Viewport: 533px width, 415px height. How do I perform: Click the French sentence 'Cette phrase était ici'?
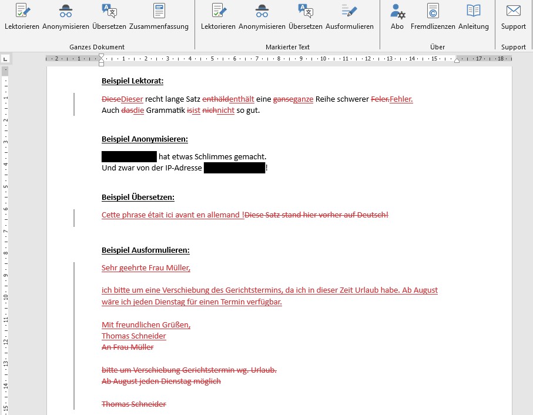tap(173, 215)
